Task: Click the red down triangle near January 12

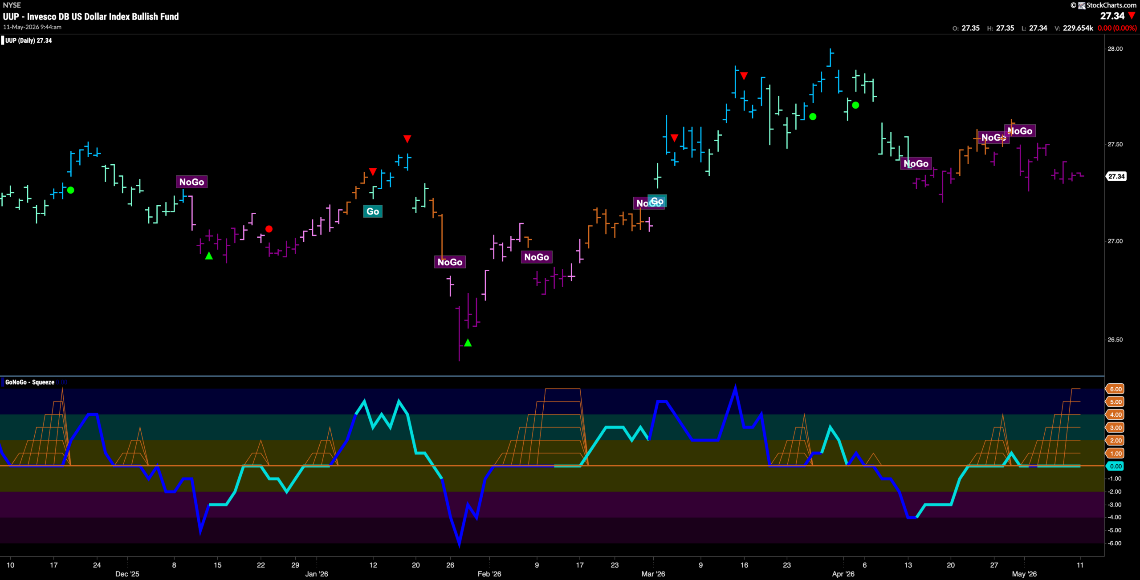Action: pyautogui.click(x=373, y=171)
